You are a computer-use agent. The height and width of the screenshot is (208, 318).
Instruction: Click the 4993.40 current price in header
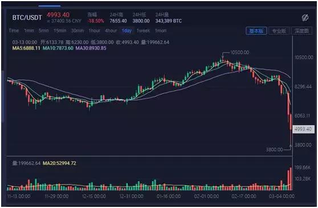pyautogui.click(x=58, y=15)
